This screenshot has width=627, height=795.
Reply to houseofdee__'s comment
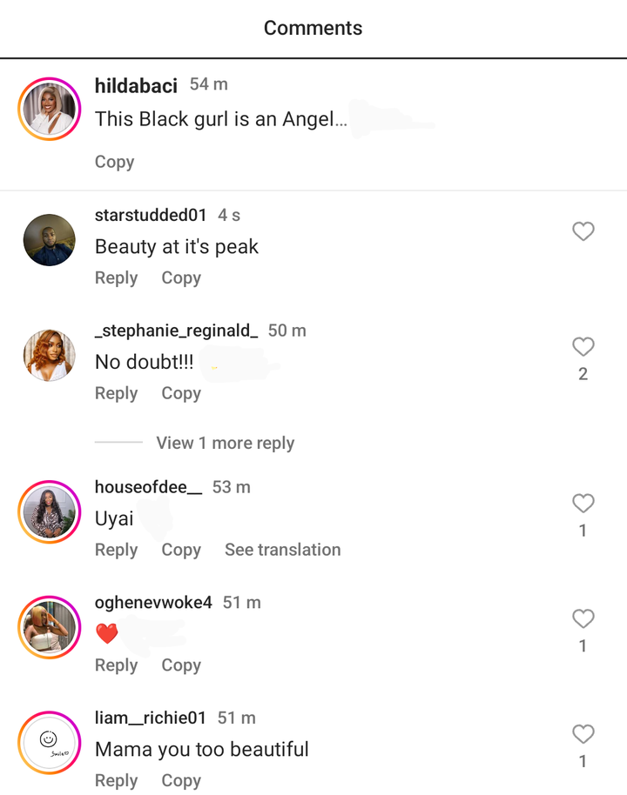pyautogui.click(x=117, y=550)
